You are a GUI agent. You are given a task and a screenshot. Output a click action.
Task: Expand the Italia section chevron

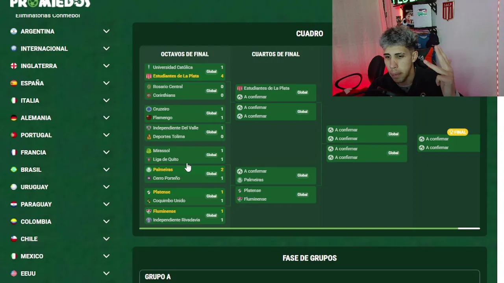(106, 101)
